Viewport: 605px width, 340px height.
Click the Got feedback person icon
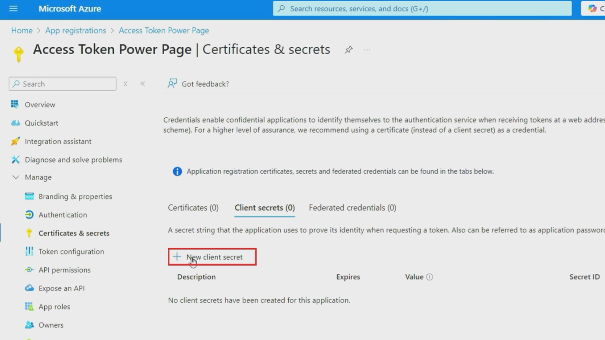(172, 84)
